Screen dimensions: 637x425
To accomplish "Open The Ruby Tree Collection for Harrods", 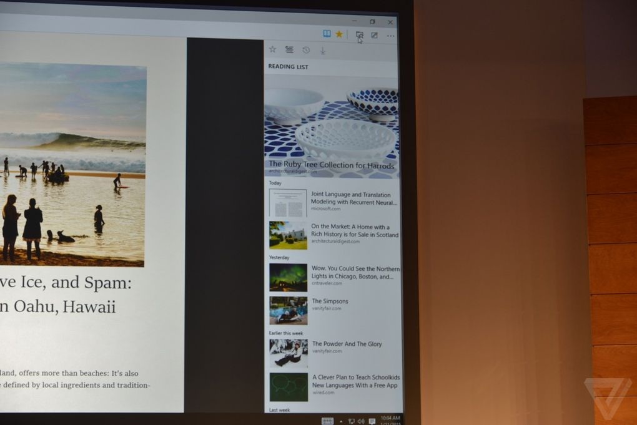I will coord(331,165).
